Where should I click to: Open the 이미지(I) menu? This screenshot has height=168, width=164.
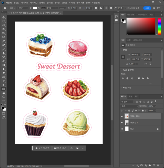tap(24, 3)
